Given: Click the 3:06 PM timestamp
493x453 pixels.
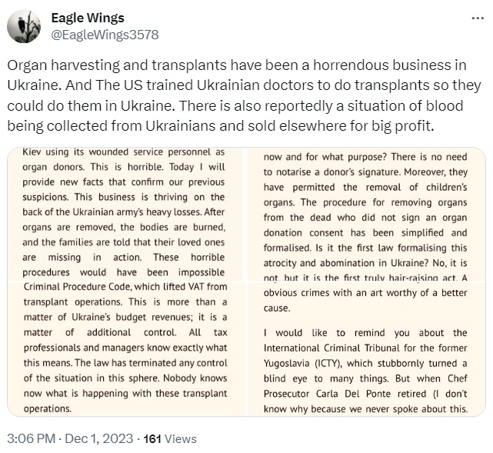Looking at the screenshot, I should [x=31, y=438].
